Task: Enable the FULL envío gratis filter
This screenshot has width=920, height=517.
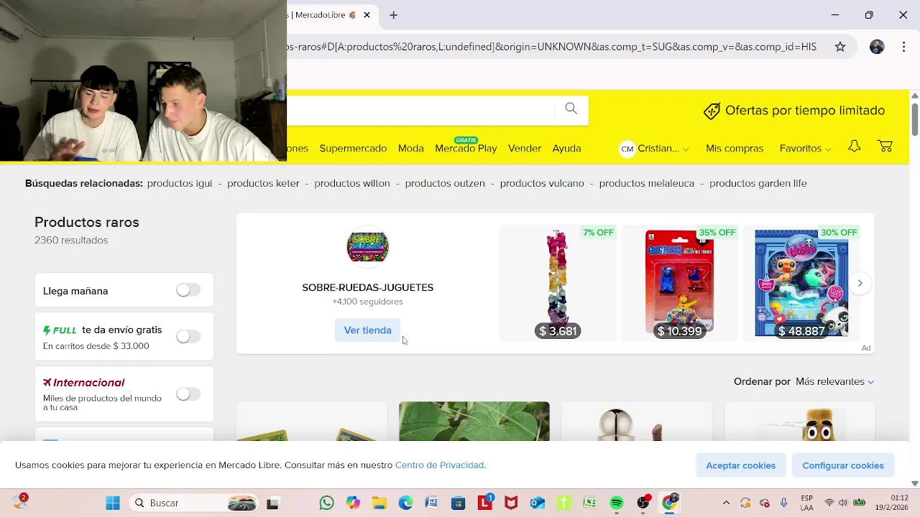Action: click(x=188, y=337)
